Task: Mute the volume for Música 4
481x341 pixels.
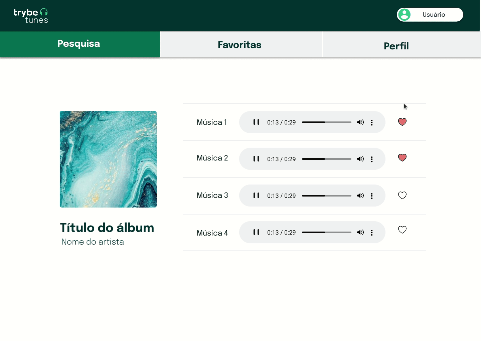Action: click(x=360, y=232)
